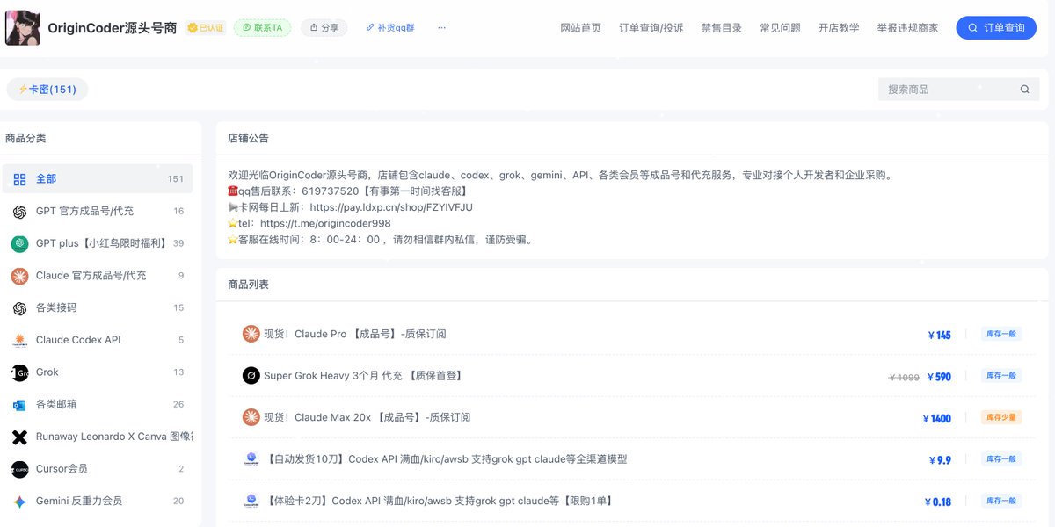
Task: Click OriginCoder源头号商 shop name
Action: 112,28
